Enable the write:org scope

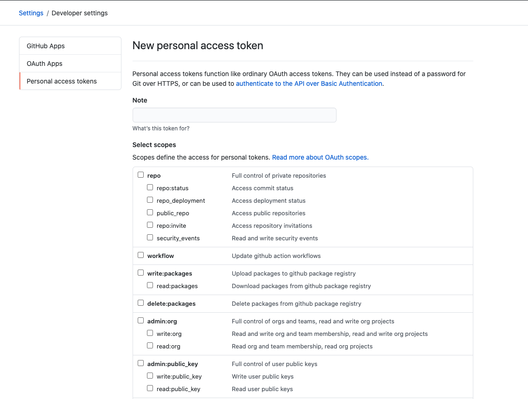150,333
